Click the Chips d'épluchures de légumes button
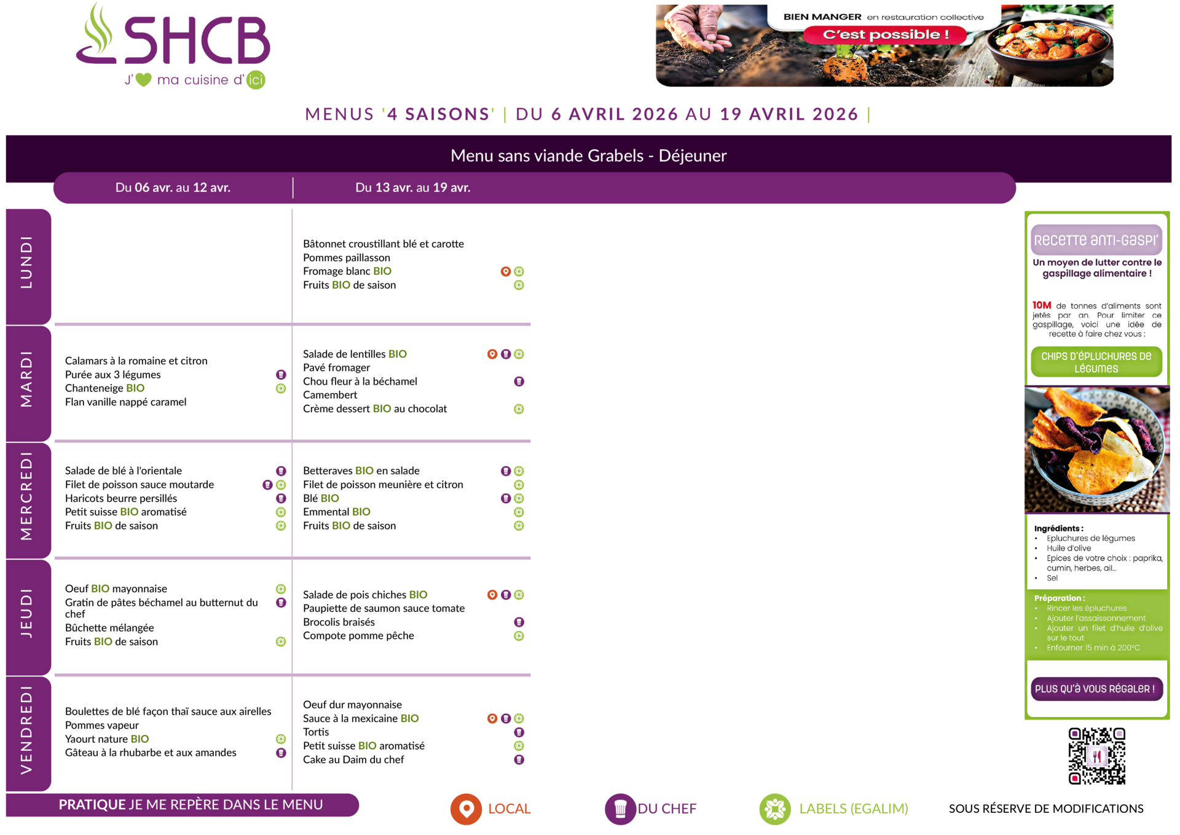The height and width of the screenshot is (835, 1180). click(1096, 363)
